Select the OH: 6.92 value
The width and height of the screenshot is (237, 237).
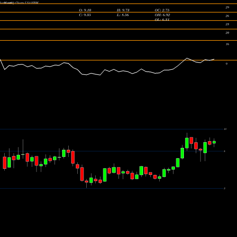tap(162, 15)
